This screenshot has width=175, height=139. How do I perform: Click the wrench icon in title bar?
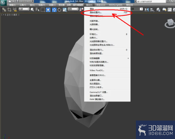[172, 1]
